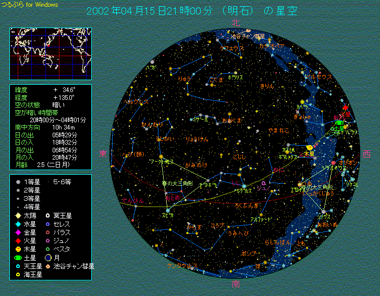The image size is (380, 296).
Task: Click the アルファード star label
Action: pyautogui.click(x=261, y=220)
